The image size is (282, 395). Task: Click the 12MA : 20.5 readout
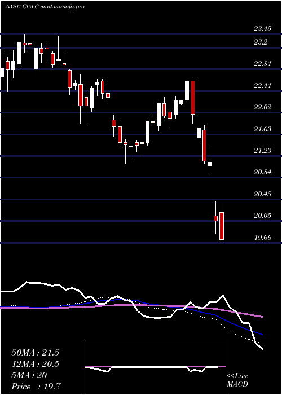35,364
